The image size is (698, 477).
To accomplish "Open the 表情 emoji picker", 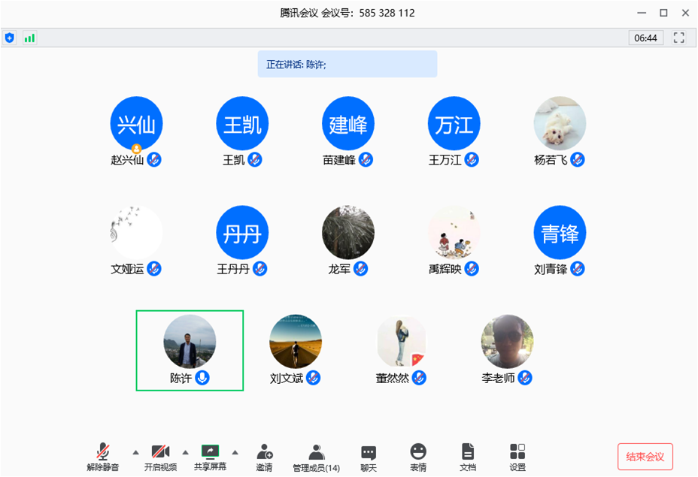I will [x=418, y=457].
